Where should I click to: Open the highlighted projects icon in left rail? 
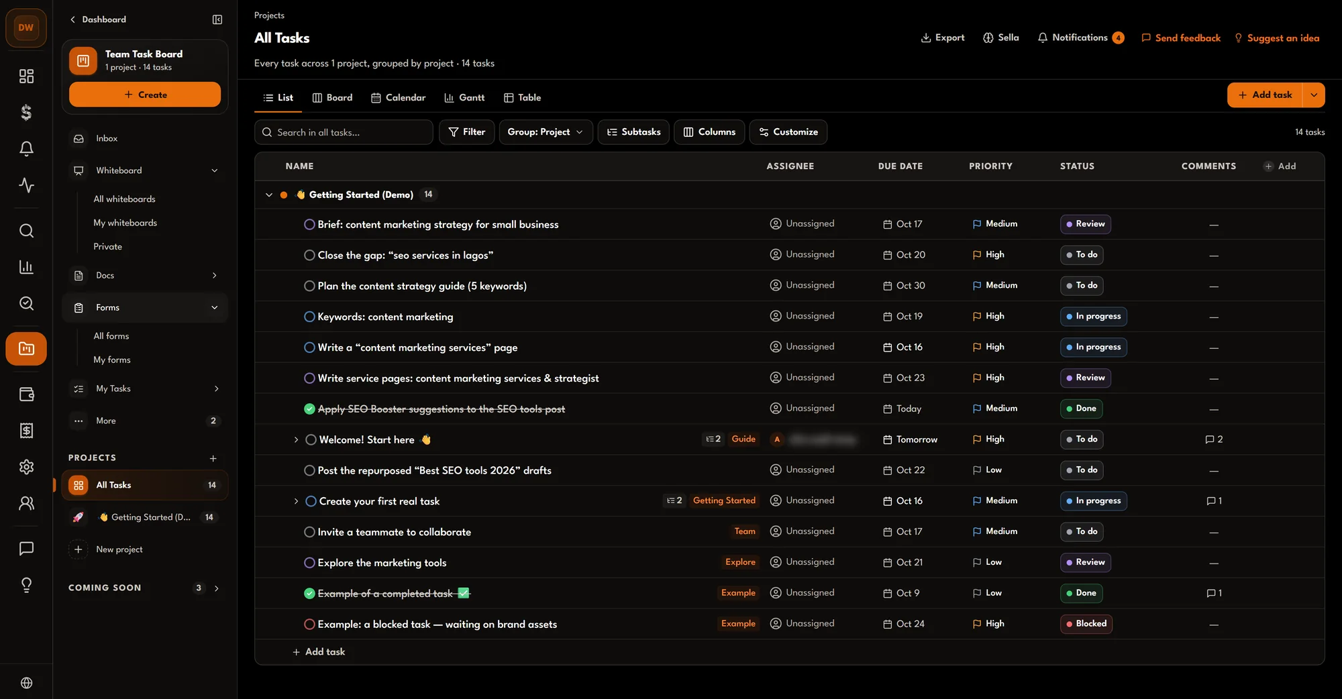pyautogui.click(x=26, y=349)
